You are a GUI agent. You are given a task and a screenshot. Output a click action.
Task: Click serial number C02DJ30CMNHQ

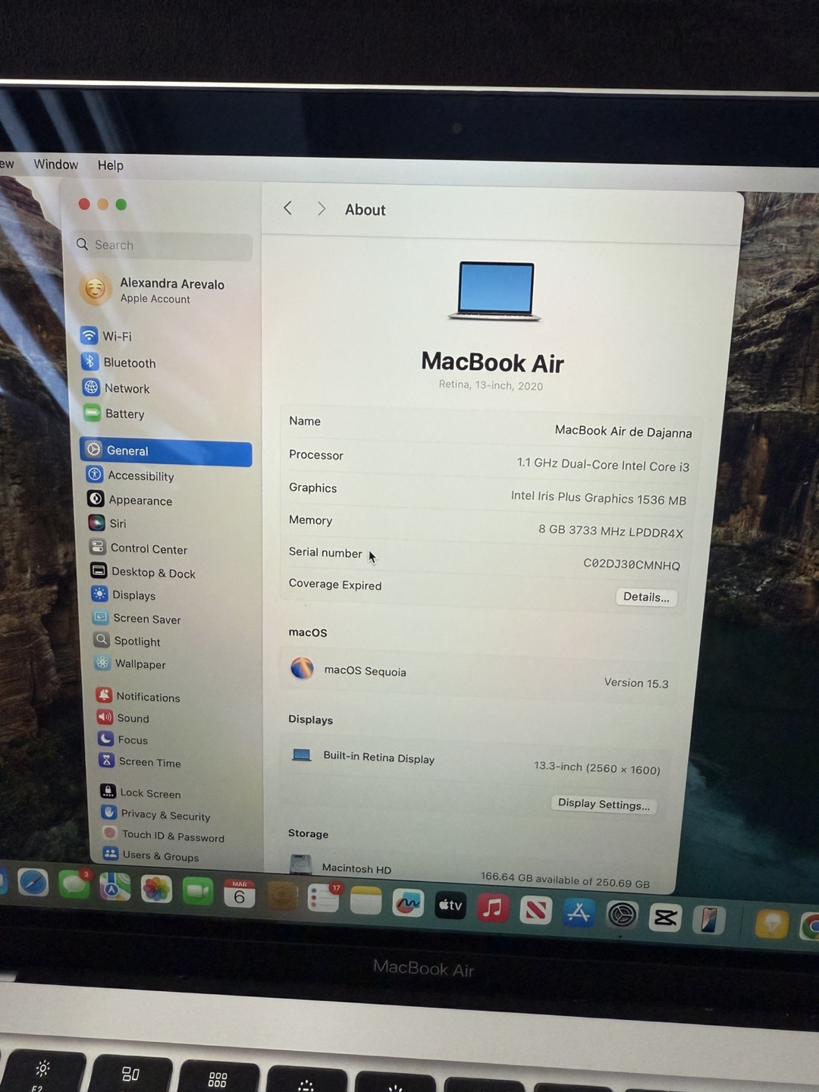click(632, 564)
